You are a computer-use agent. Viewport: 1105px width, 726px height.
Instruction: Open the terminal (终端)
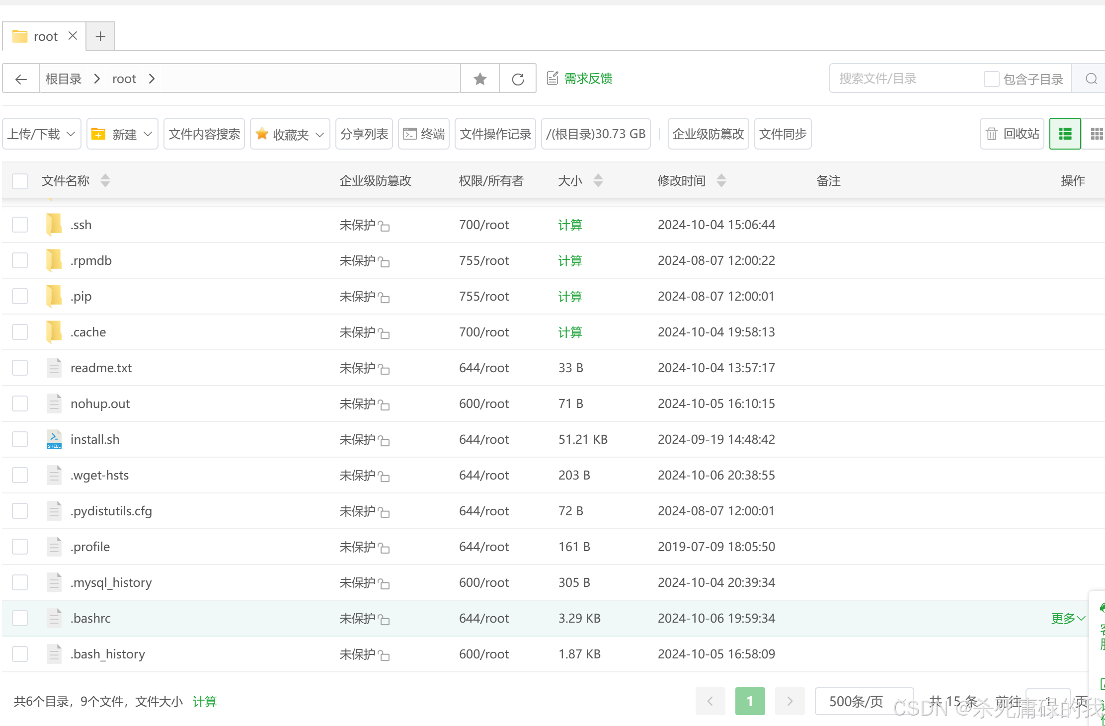tap(424, 134)
